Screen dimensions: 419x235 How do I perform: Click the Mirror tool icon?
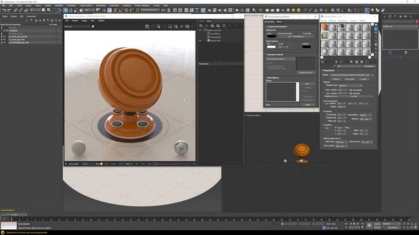(x=164, y=10)
